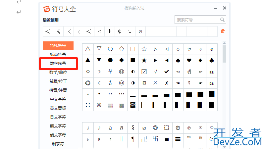Select the sharp sign ♯
Screen dimensions: 265x149
[x=99, y=139]
